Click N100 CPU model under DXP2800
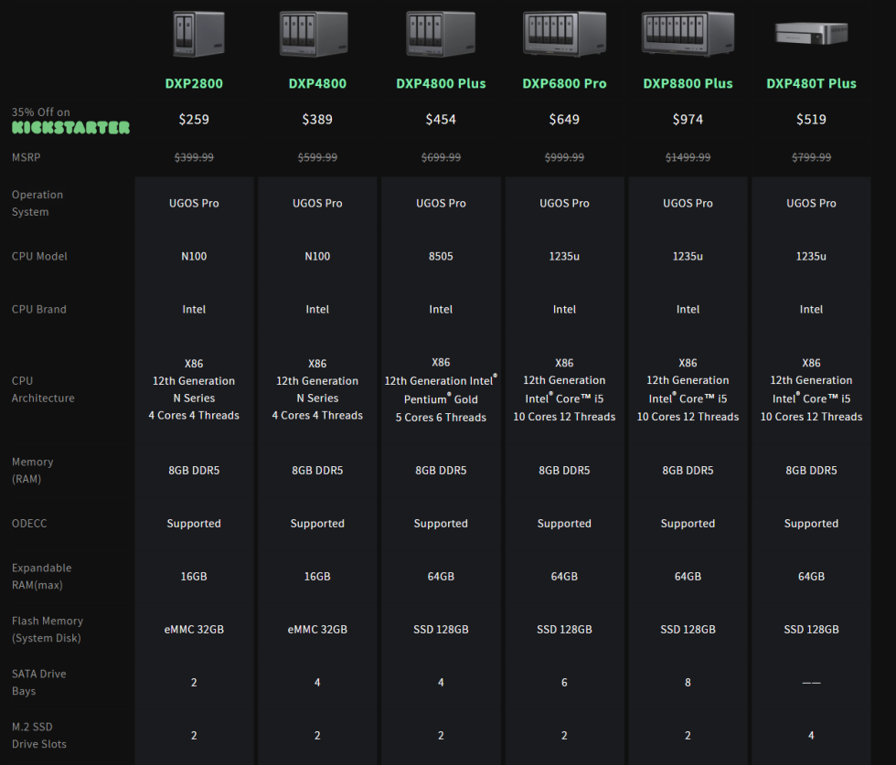Screen dimensions: 896x765 (x=194, y=257)
